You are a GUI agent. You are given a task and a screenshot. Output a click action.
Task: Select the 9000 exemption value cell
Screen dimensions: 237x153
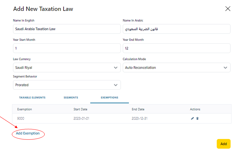tap(20, 118)
